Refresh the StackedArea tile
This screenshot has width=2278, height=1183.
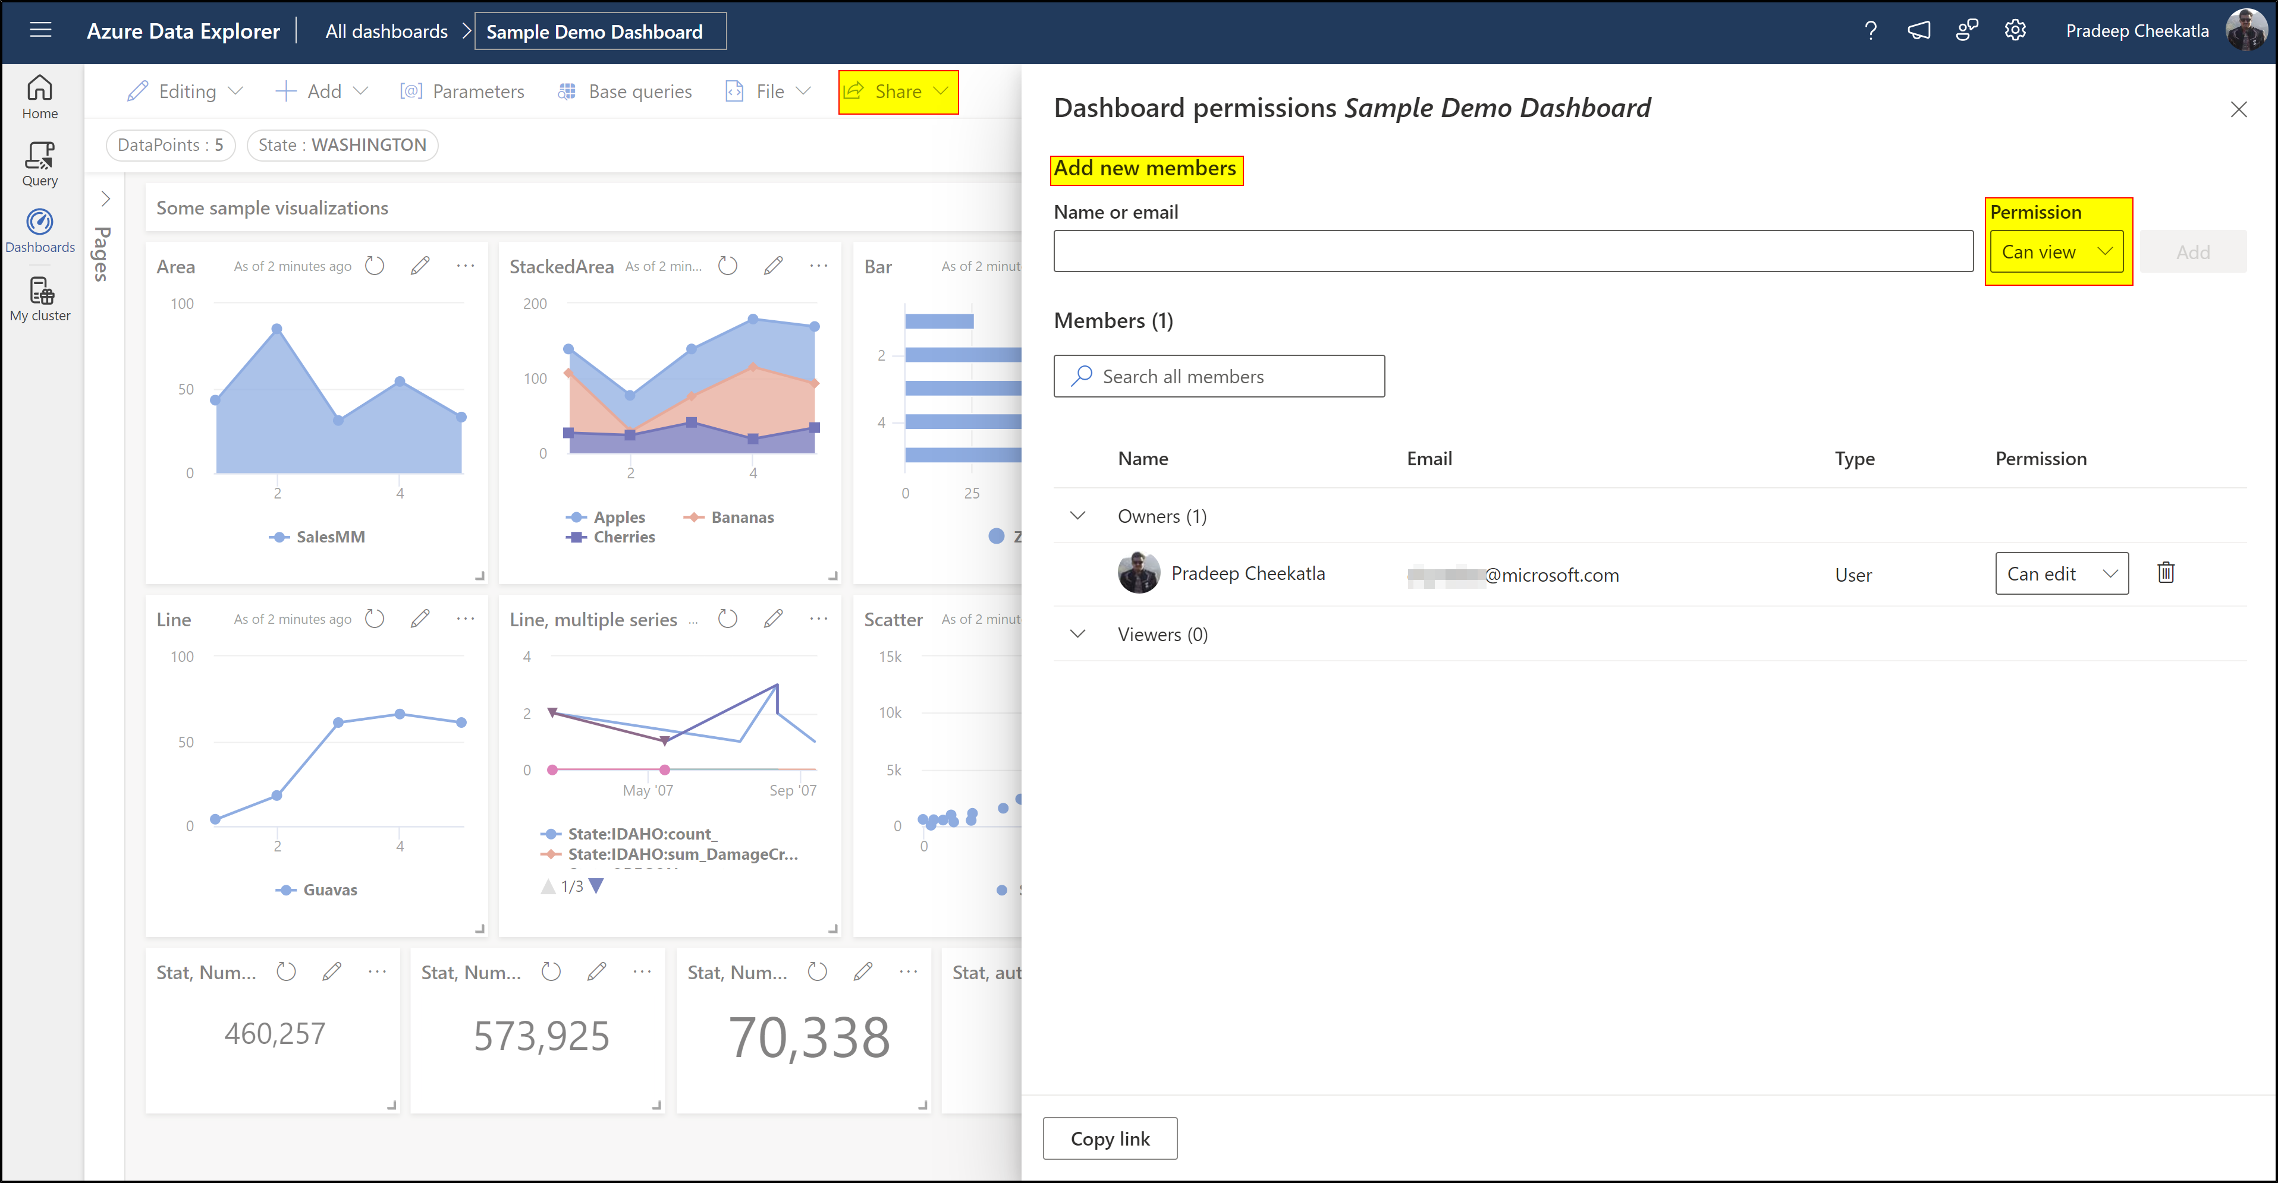[728, 266]
